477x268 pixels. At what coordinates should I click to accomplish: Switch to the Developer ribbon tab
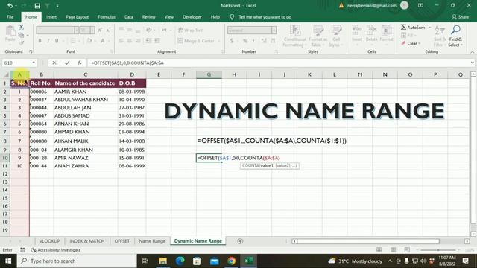pos(192,17)
